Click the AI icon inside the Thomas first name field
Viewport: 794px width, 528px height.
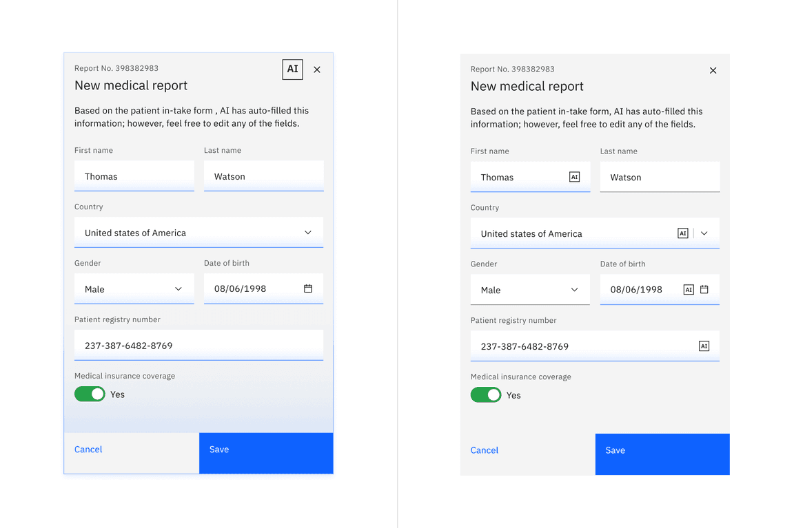pyautogui.click(x=574, y=177)
